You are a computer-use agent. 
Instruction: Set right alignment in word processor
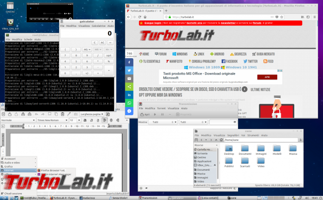tap(118, 120)
